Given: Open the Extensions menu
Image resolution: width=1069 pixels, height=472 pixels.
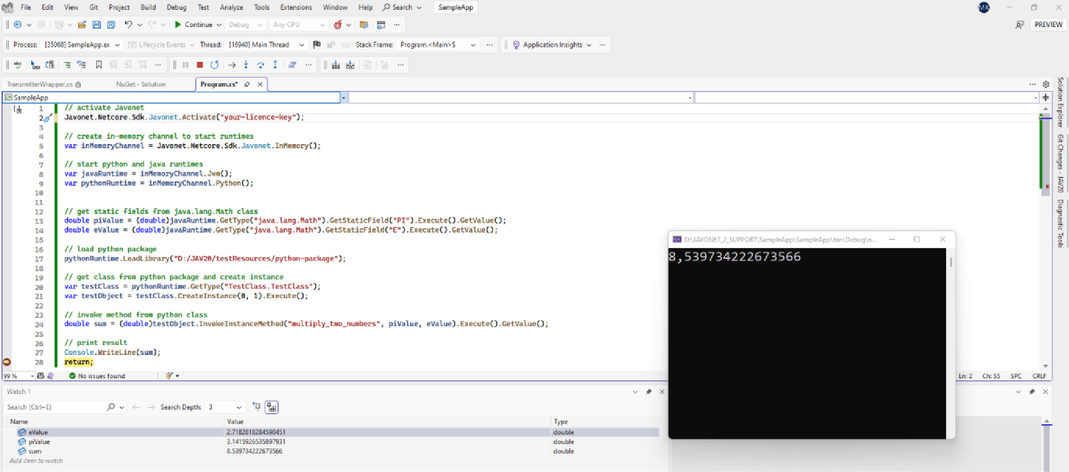Looking at the screenshot, I should [296, 7].
